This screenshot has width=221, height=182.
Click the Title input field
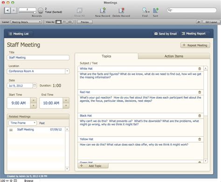pos(38,58)
